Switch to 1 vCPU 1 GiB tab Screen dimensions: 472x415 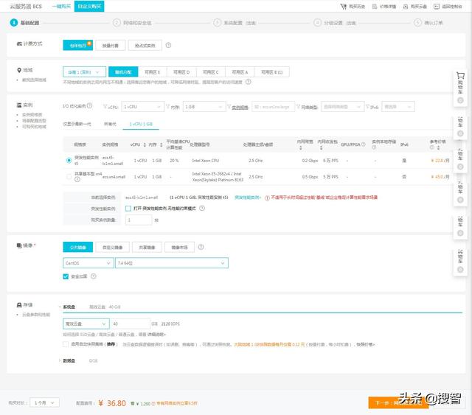click(x=141, y=124)
